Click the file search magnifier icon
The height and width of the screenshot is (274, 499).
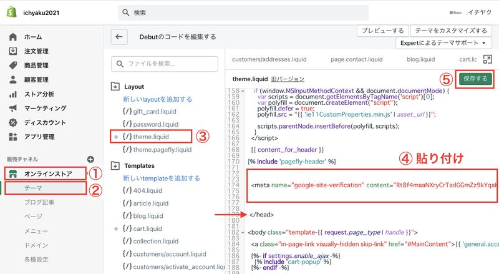(x=120, y=64)
